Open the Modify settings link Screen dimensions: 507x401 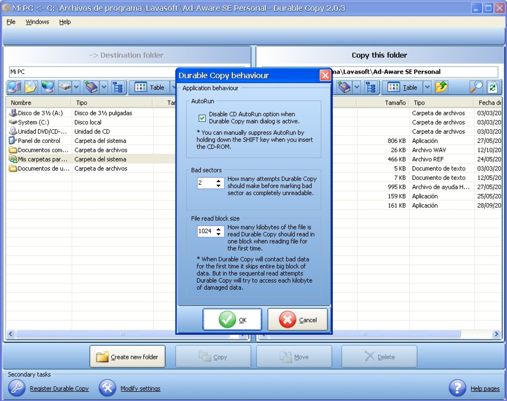coord(140,388)
